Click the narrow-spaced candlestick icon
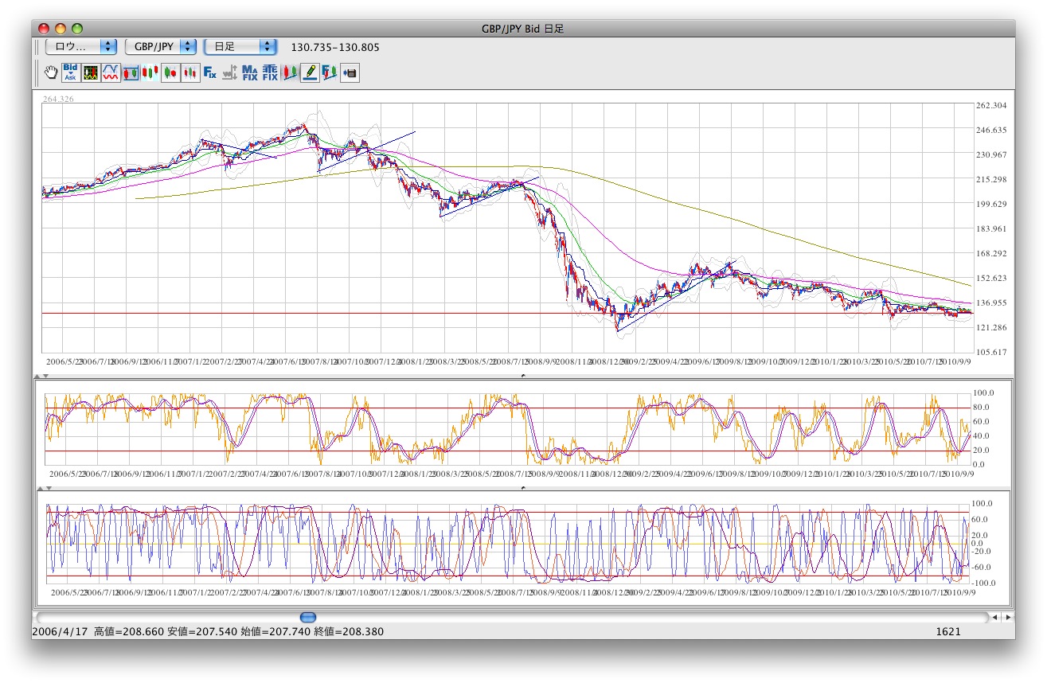1047x683 pixels. [190, 73]
